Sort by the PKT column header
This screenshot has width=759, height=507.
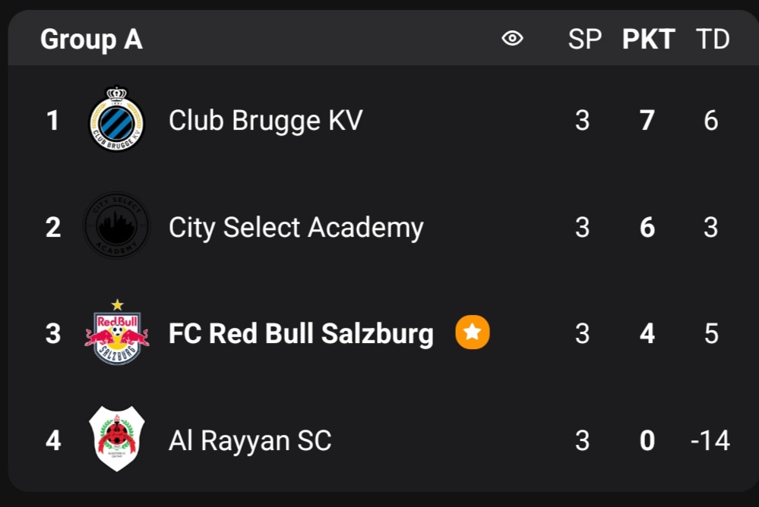click(x=648, y=39)
